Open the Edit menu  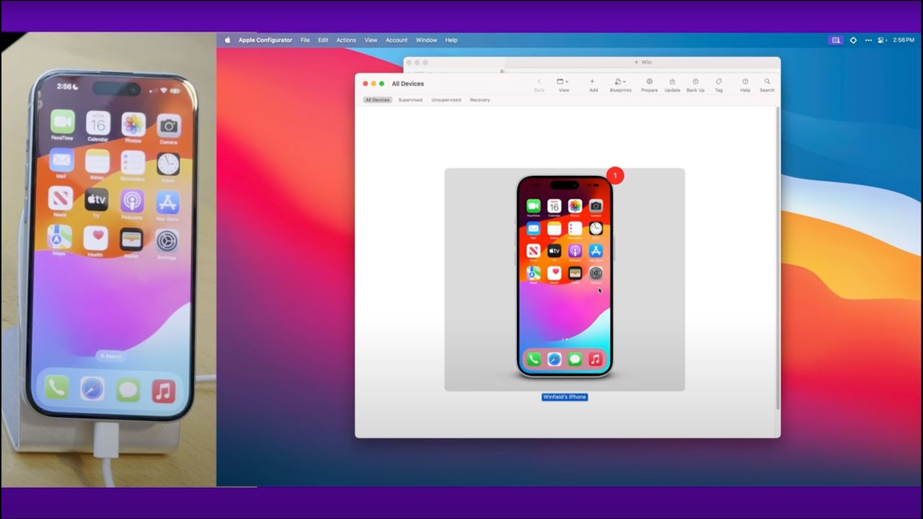(323, 40)
